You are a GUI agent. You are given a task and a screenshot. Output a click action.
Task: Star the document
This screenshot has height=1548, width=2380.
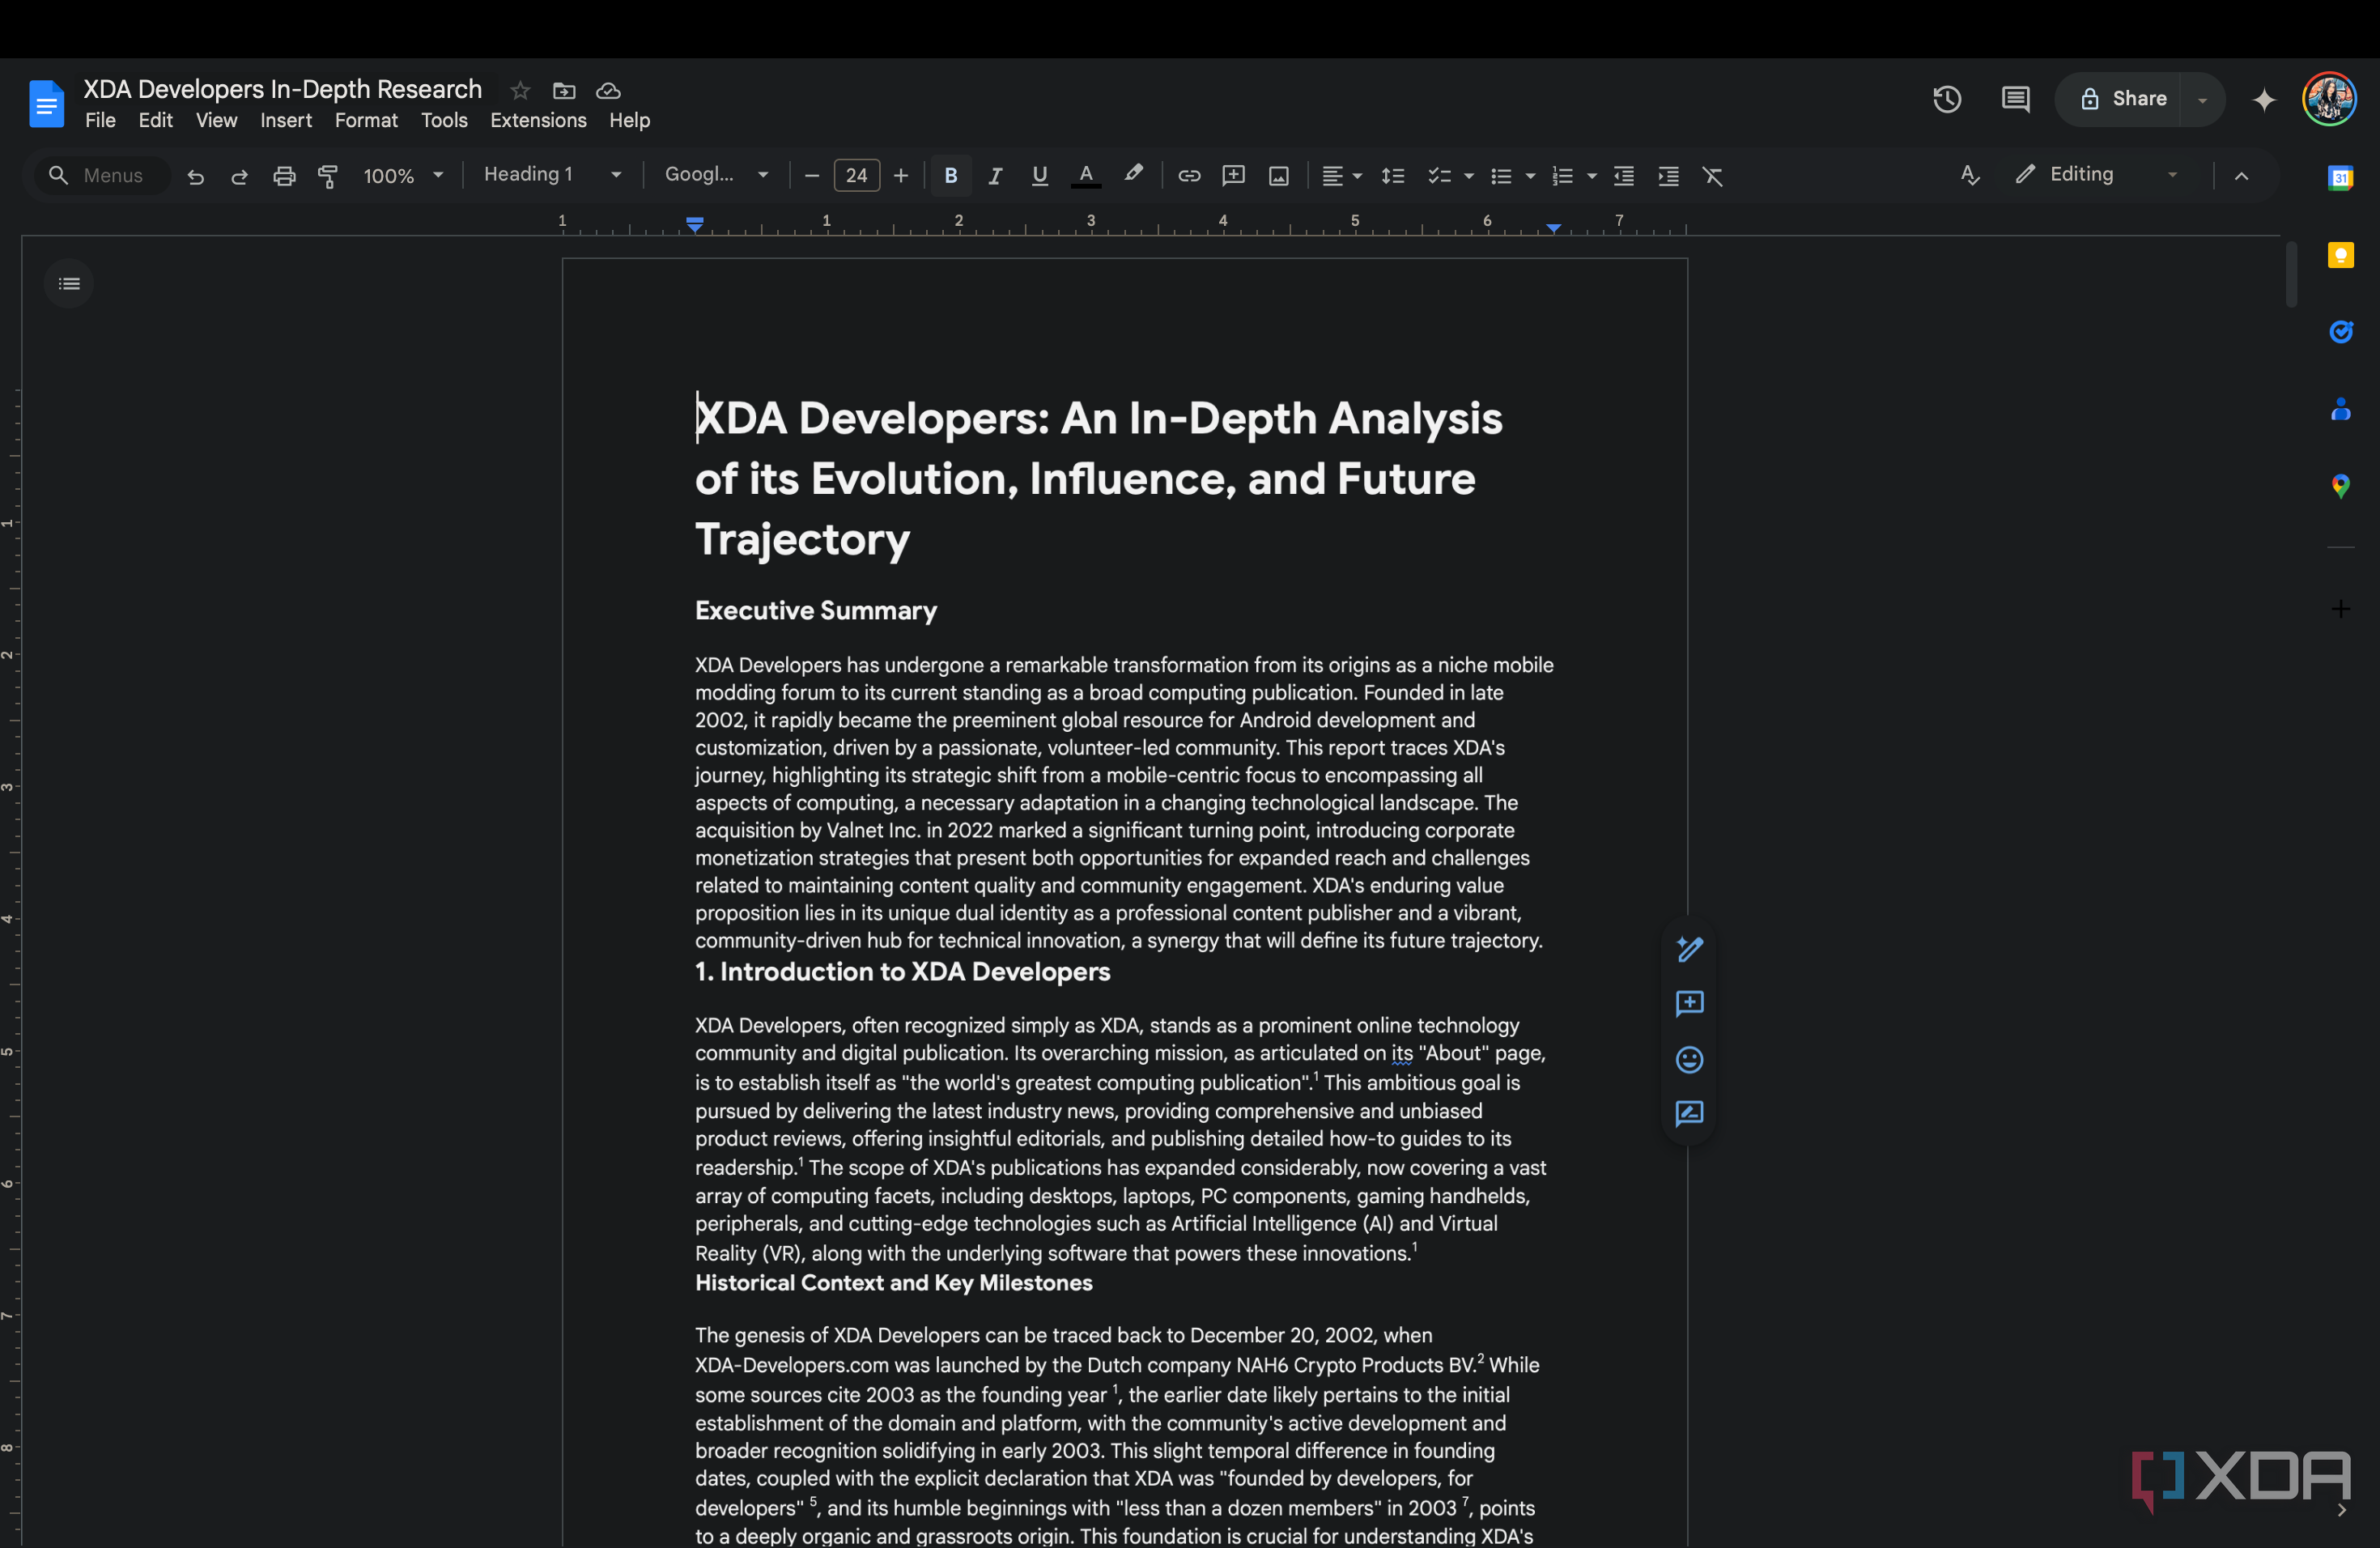coord(520,91)
